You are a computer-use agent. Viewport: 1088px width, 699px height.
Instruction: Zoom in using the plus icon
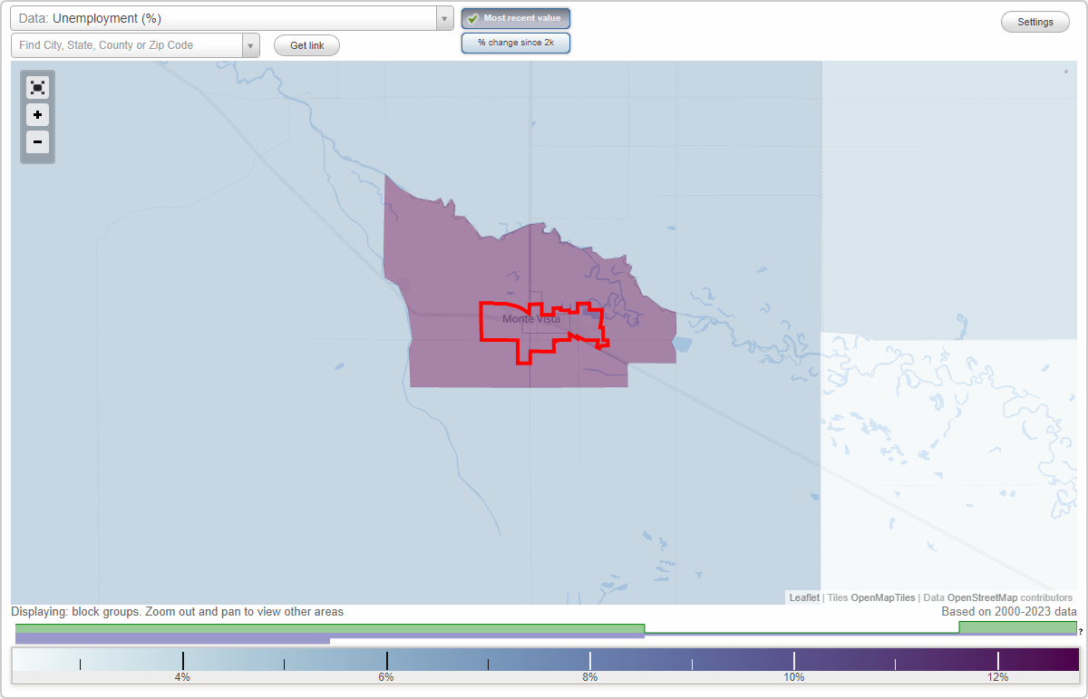[37, 114]
